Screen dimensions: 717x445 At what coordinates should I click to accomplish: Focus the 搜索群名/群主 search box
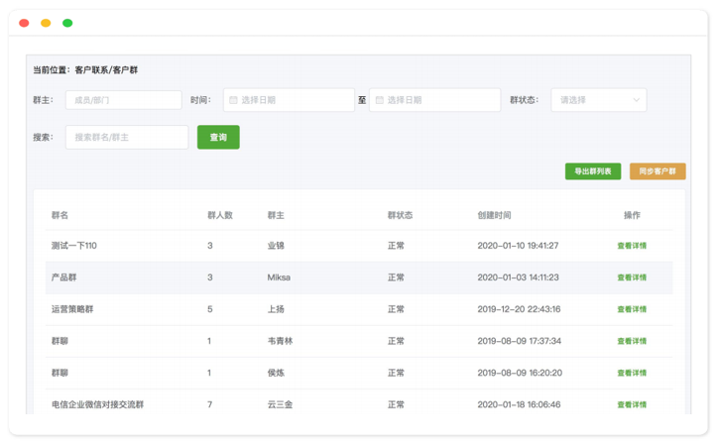coord(127,137)
